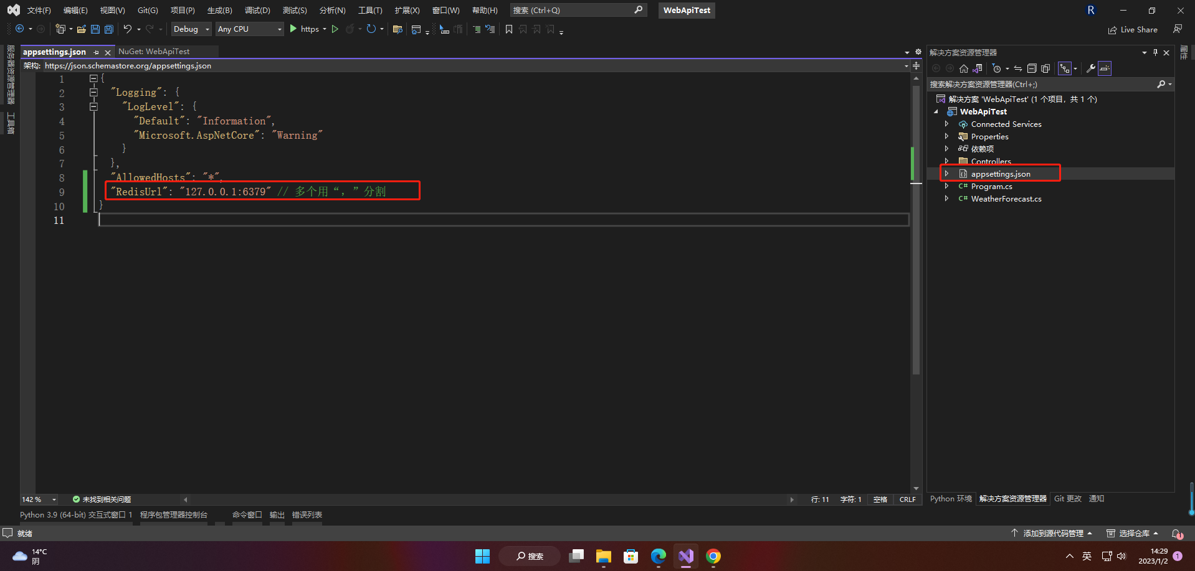Click the Home icon in Solution Explorer
The width and height of the screenshot is (1195, 571).
click(x=964, y=68)
